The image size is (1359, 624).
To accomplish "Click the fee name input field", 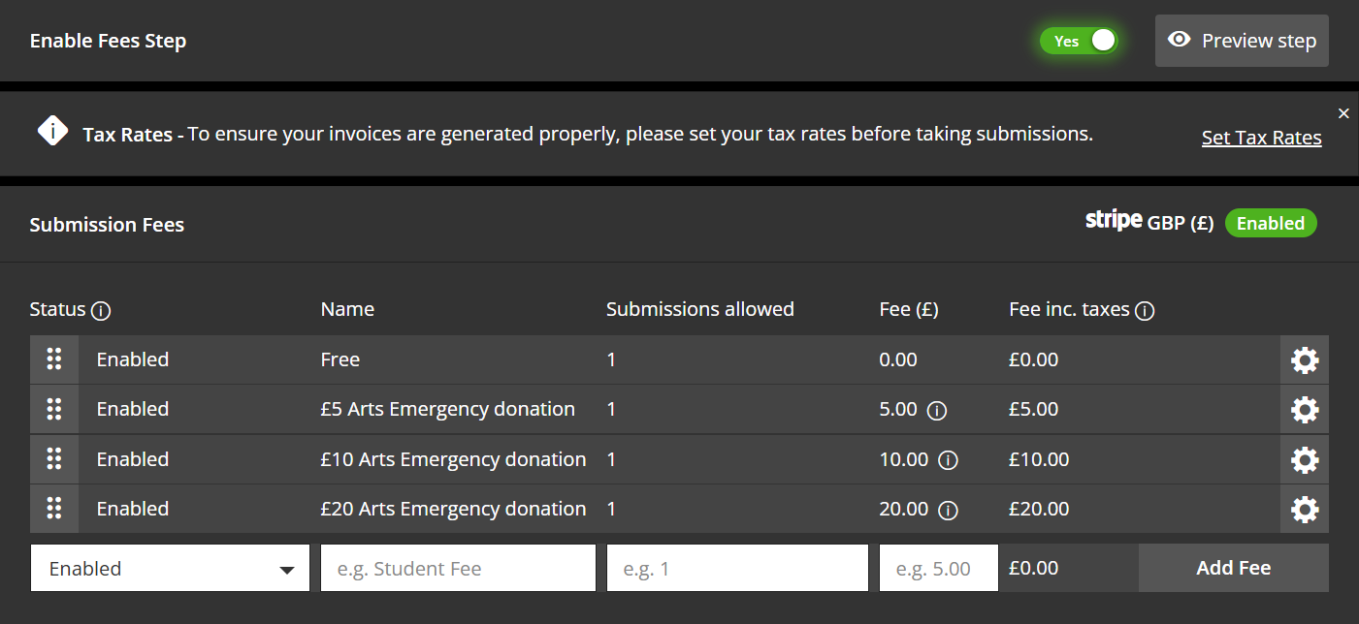I will [458, 569].
